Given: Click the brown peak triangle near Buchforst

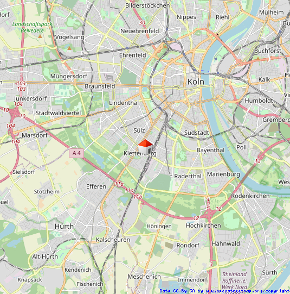Looking at the screenshot, I should pos(258,59).
